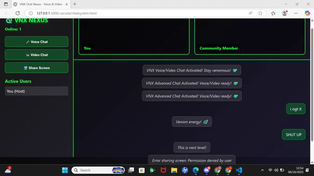Click the This is next level! message

192,148
